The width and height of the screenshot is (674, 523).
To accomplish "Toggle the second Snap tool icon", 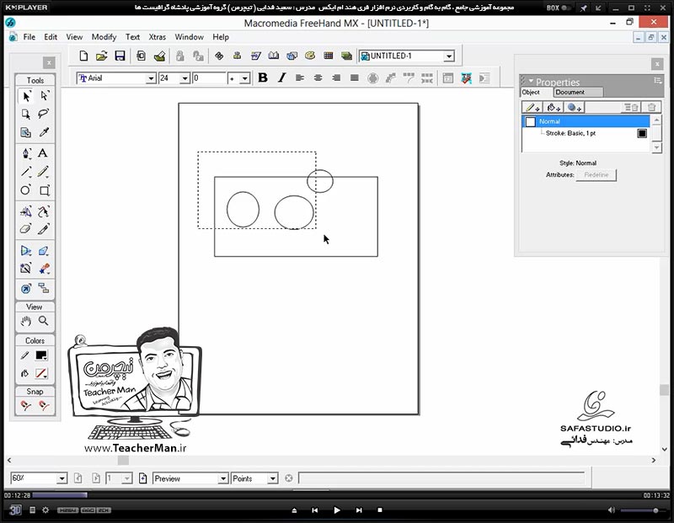I will (44, 405).
